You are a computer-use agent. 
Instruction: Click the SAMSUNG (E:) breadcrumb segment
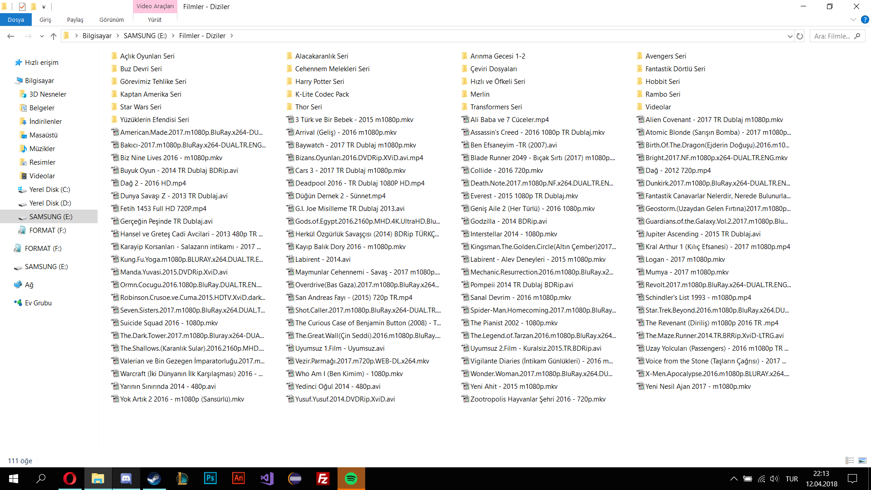(145, 36)
